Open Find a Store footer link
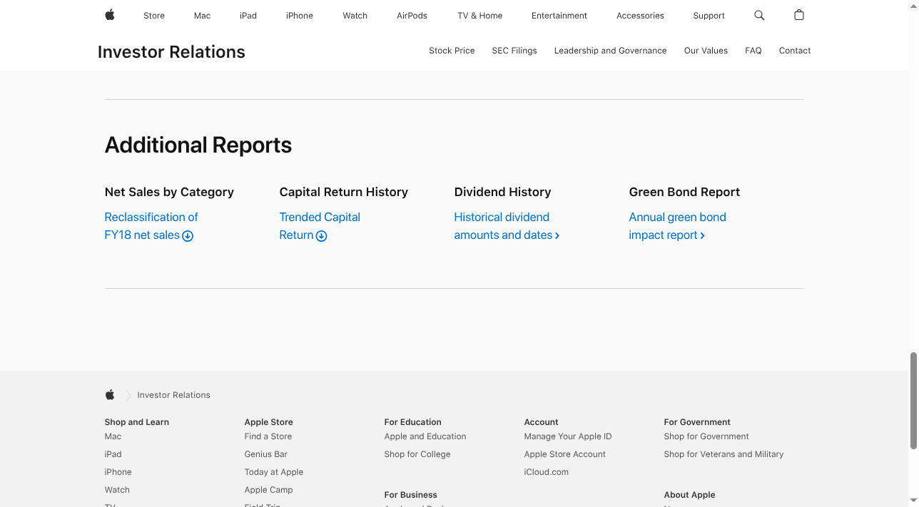Image resolution: width=919 pixels, height=507 pixels. (x=268, y=436)
